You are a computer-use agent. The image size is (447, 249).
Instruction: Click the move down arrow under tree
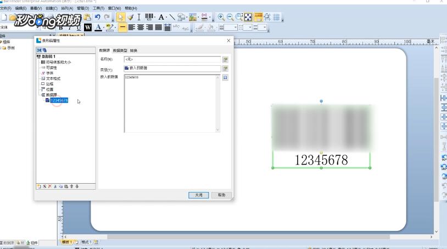[77, 186]
